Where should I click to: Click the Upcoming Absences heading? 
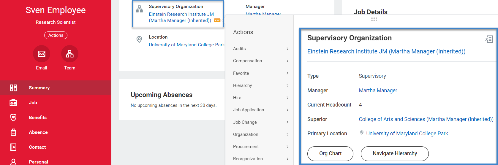162,95
